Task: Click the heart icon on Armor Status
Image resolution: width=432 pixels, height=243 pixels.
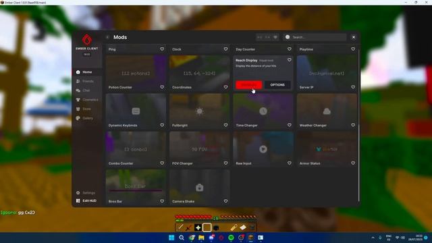Action: pyautogui.click(x=353, y=163)
